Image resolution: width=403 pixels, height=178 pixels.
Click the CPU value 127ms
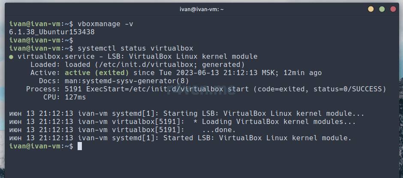pyautogui.click(x=75, y=97)
